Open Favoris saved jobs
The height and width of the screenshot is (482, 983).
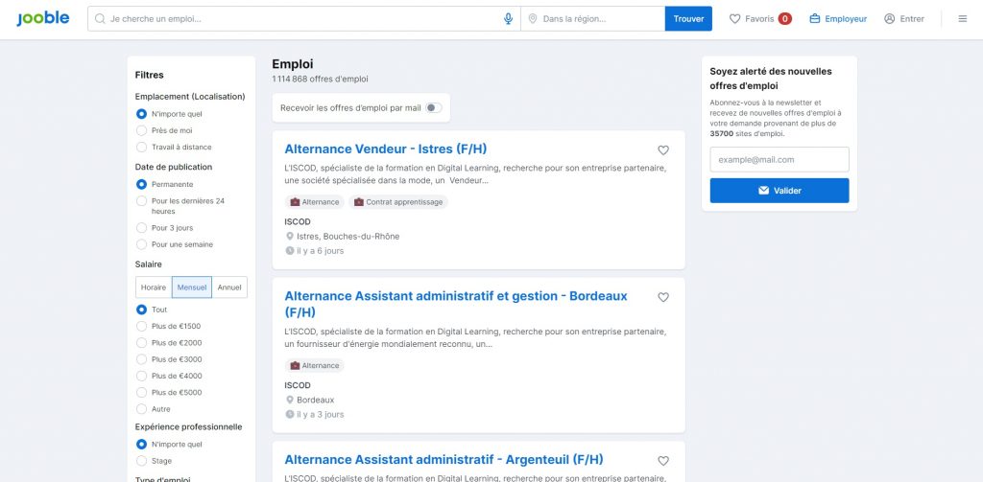(759, 18)
